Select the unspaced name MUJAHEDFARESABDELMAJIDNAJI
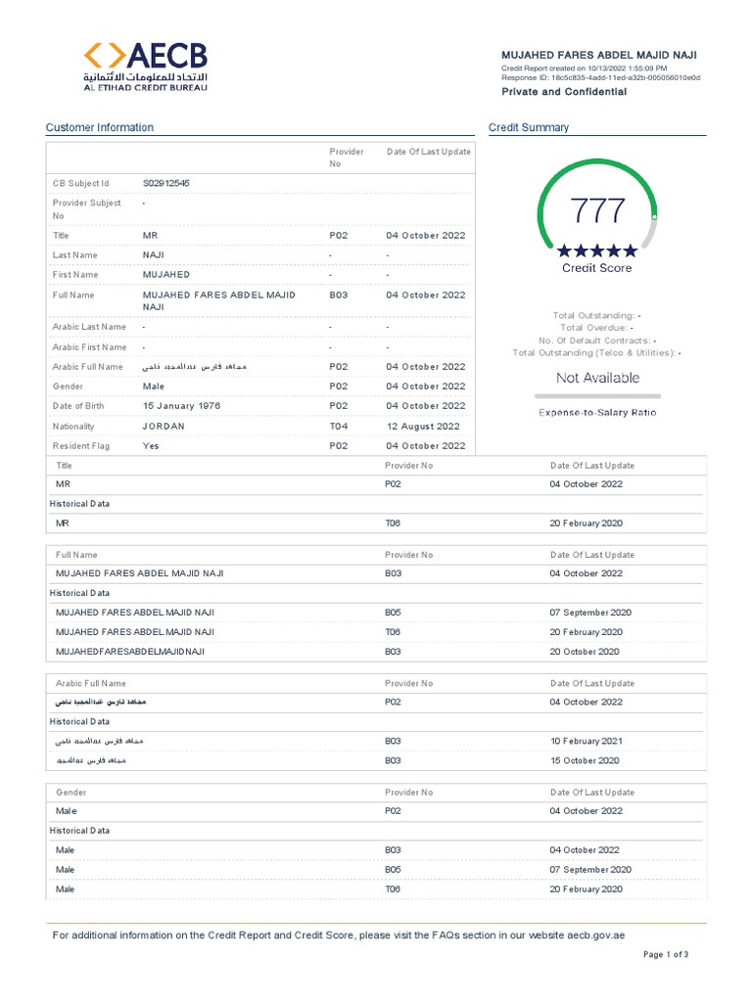Image resolution: width=752 pixels, height=1002 pixels. 130,652
